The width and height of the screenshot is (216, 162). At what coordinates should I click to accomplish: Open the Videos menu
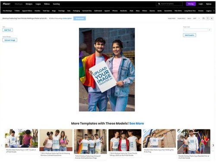click(x=47, y=4)
